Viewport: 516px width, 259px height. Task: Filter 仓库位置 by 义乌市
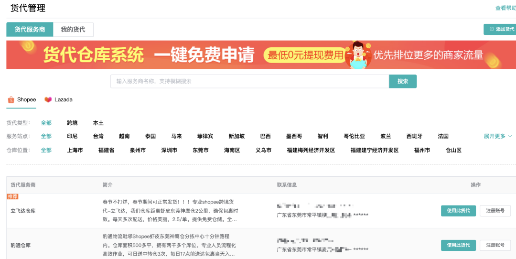(264, 151)
